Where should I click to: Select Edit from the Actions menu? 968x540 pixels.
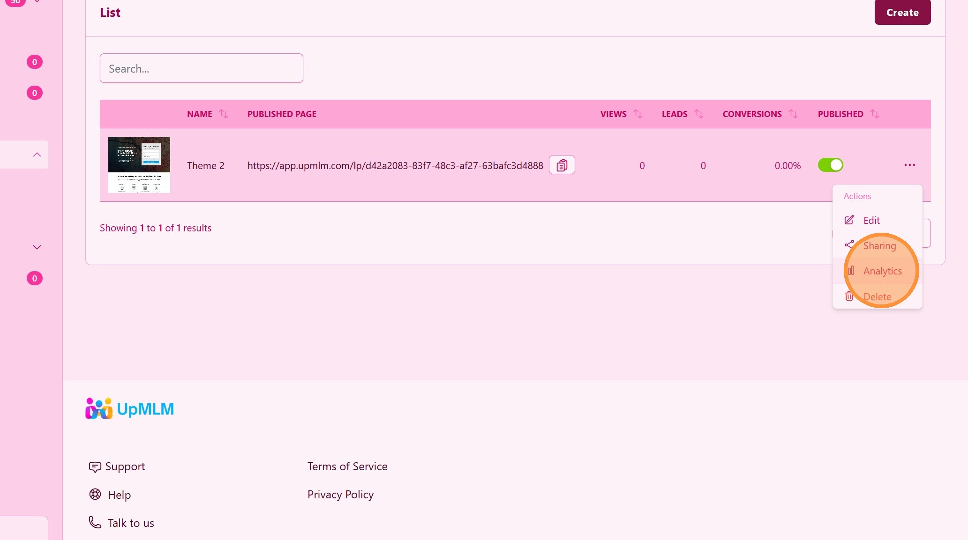coord(871,220)
